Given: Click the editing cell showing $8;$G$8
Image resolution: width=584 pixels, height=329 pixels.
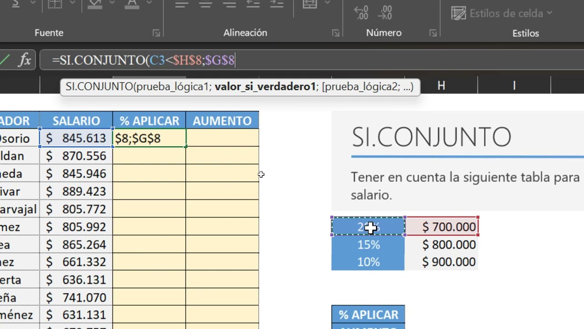Looking at the screenshot, I should pyautogui.click(x=149, y=138).
